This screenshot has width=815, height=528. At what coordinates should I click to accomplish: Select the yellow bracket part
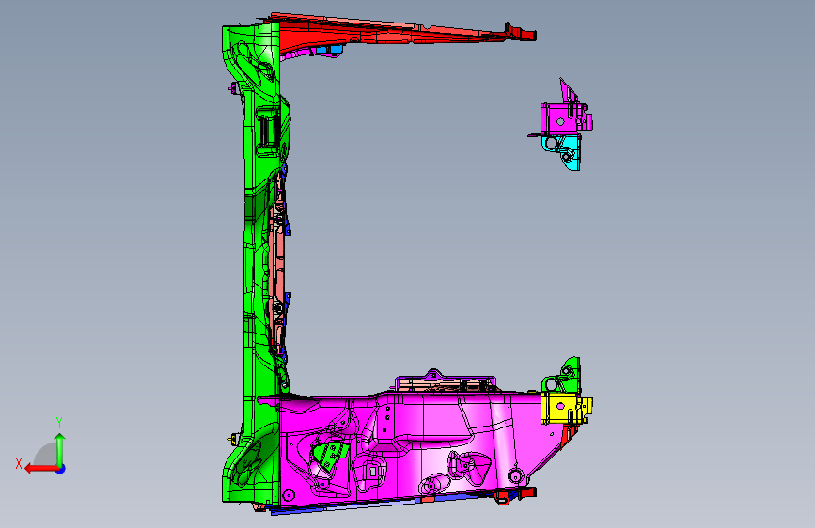(x=566, y=408)
